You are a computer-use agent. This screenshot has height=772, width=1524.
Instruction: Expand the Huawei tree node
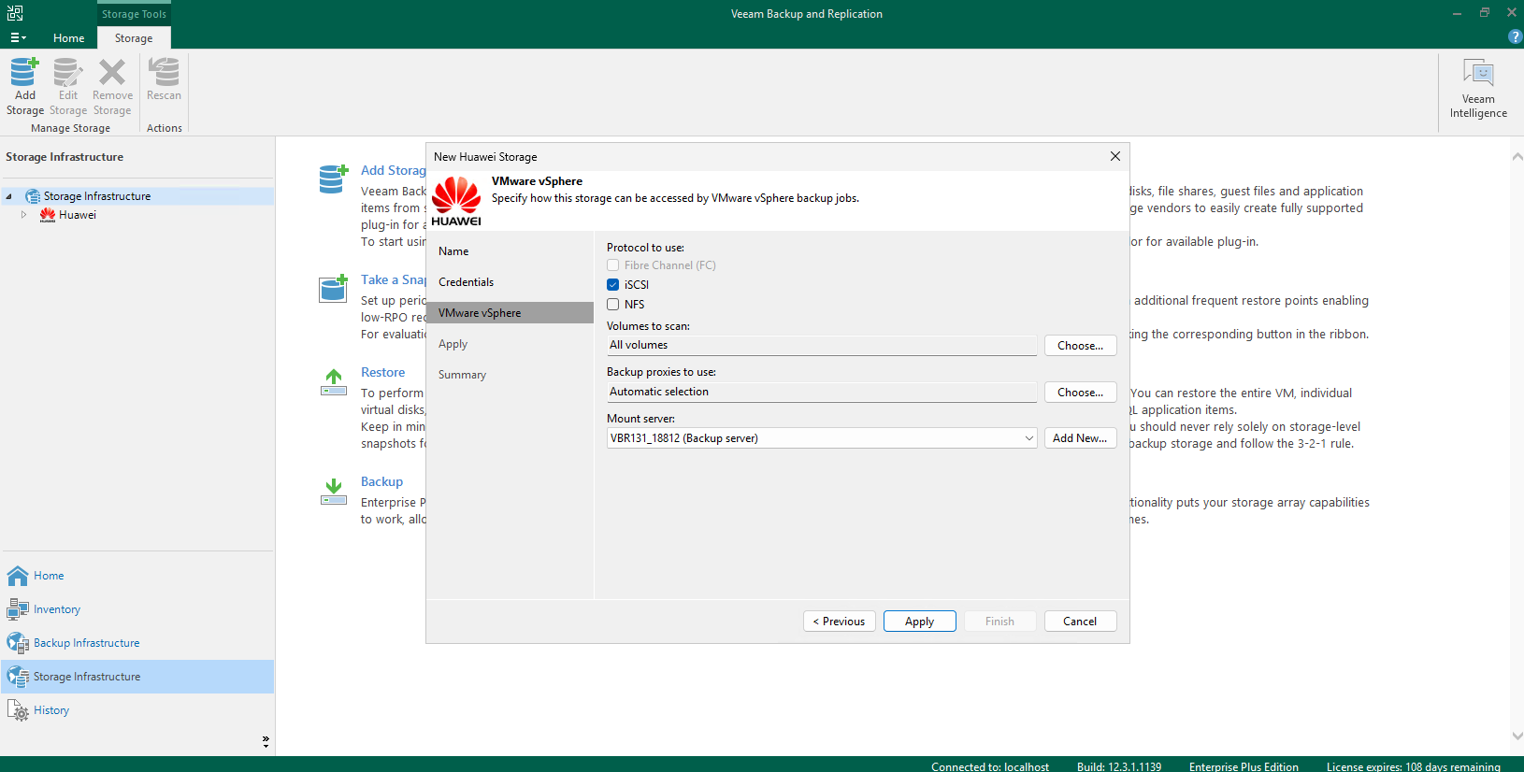[x=23, y=215]
